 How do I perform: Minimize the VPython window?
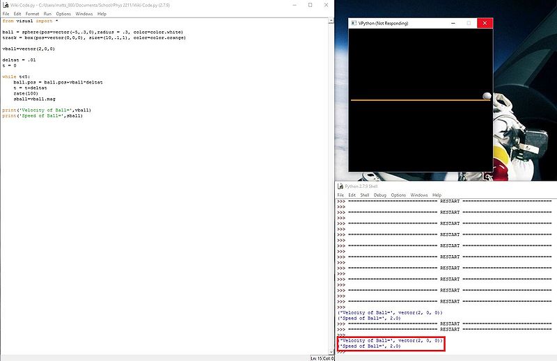click(x=453, y=23)
